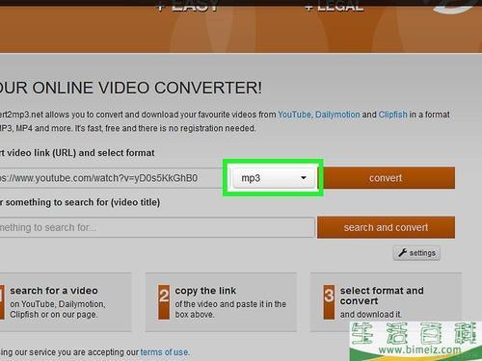This screenshot has height=361, width=482.
Task: Click the orange step 2 number badge
Action: pyautogui.click(x=164, y=302)
